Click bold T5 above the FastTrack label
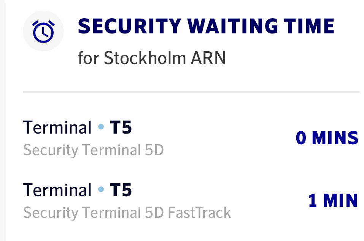364x241 pixels. pos(121,190)
